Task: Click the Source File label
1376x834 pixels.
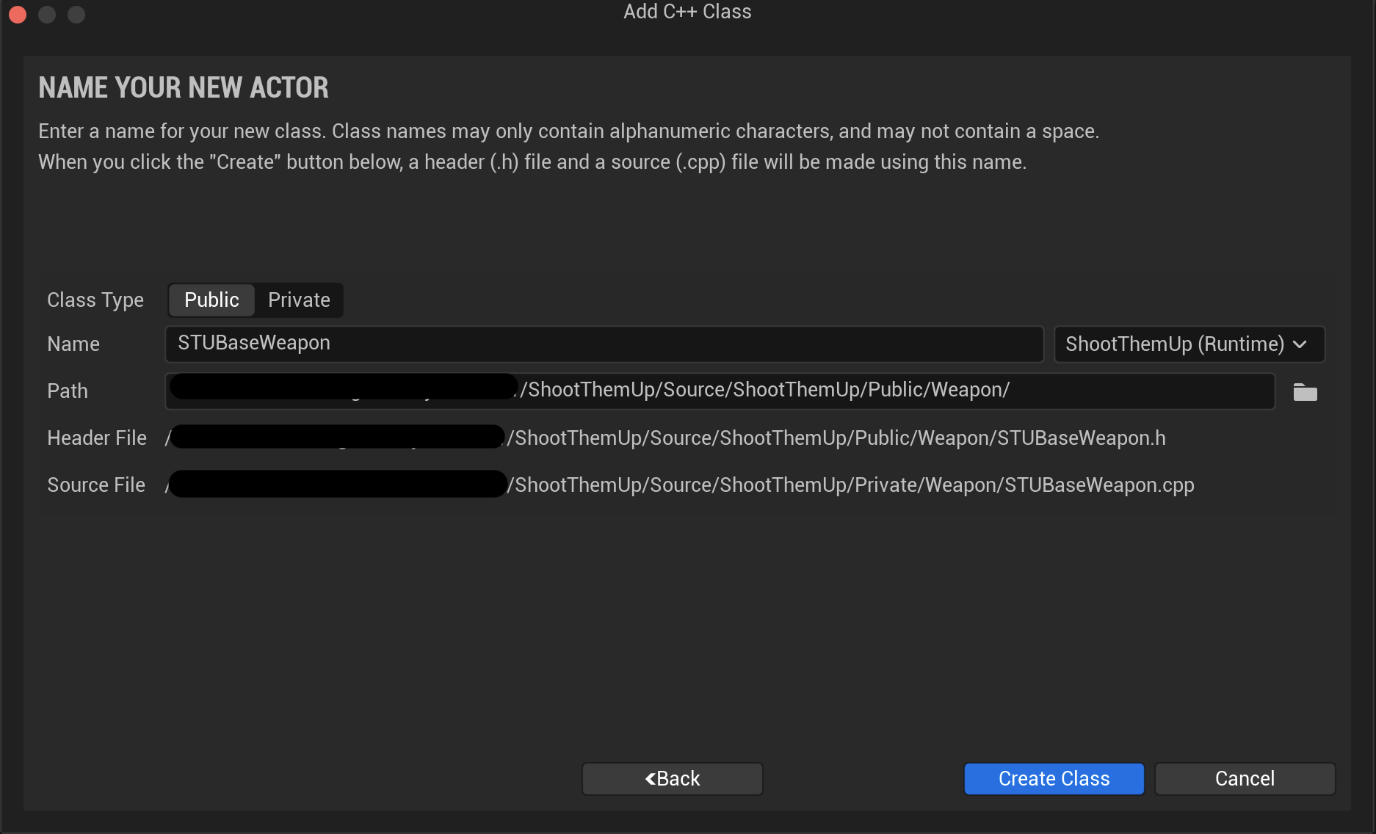Action: [96, 485]
